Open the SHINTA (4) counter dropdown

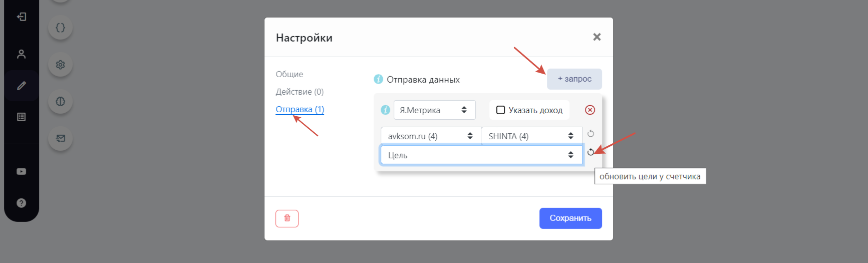tap(531, 136)
